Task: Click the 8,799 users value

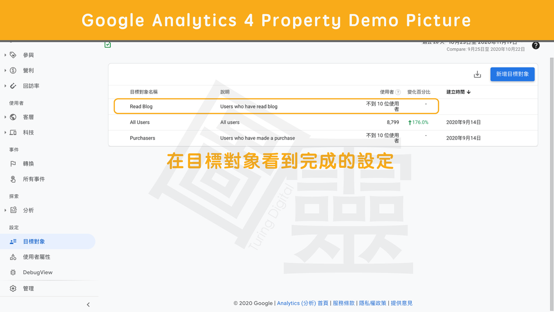Action: (392, 122)
